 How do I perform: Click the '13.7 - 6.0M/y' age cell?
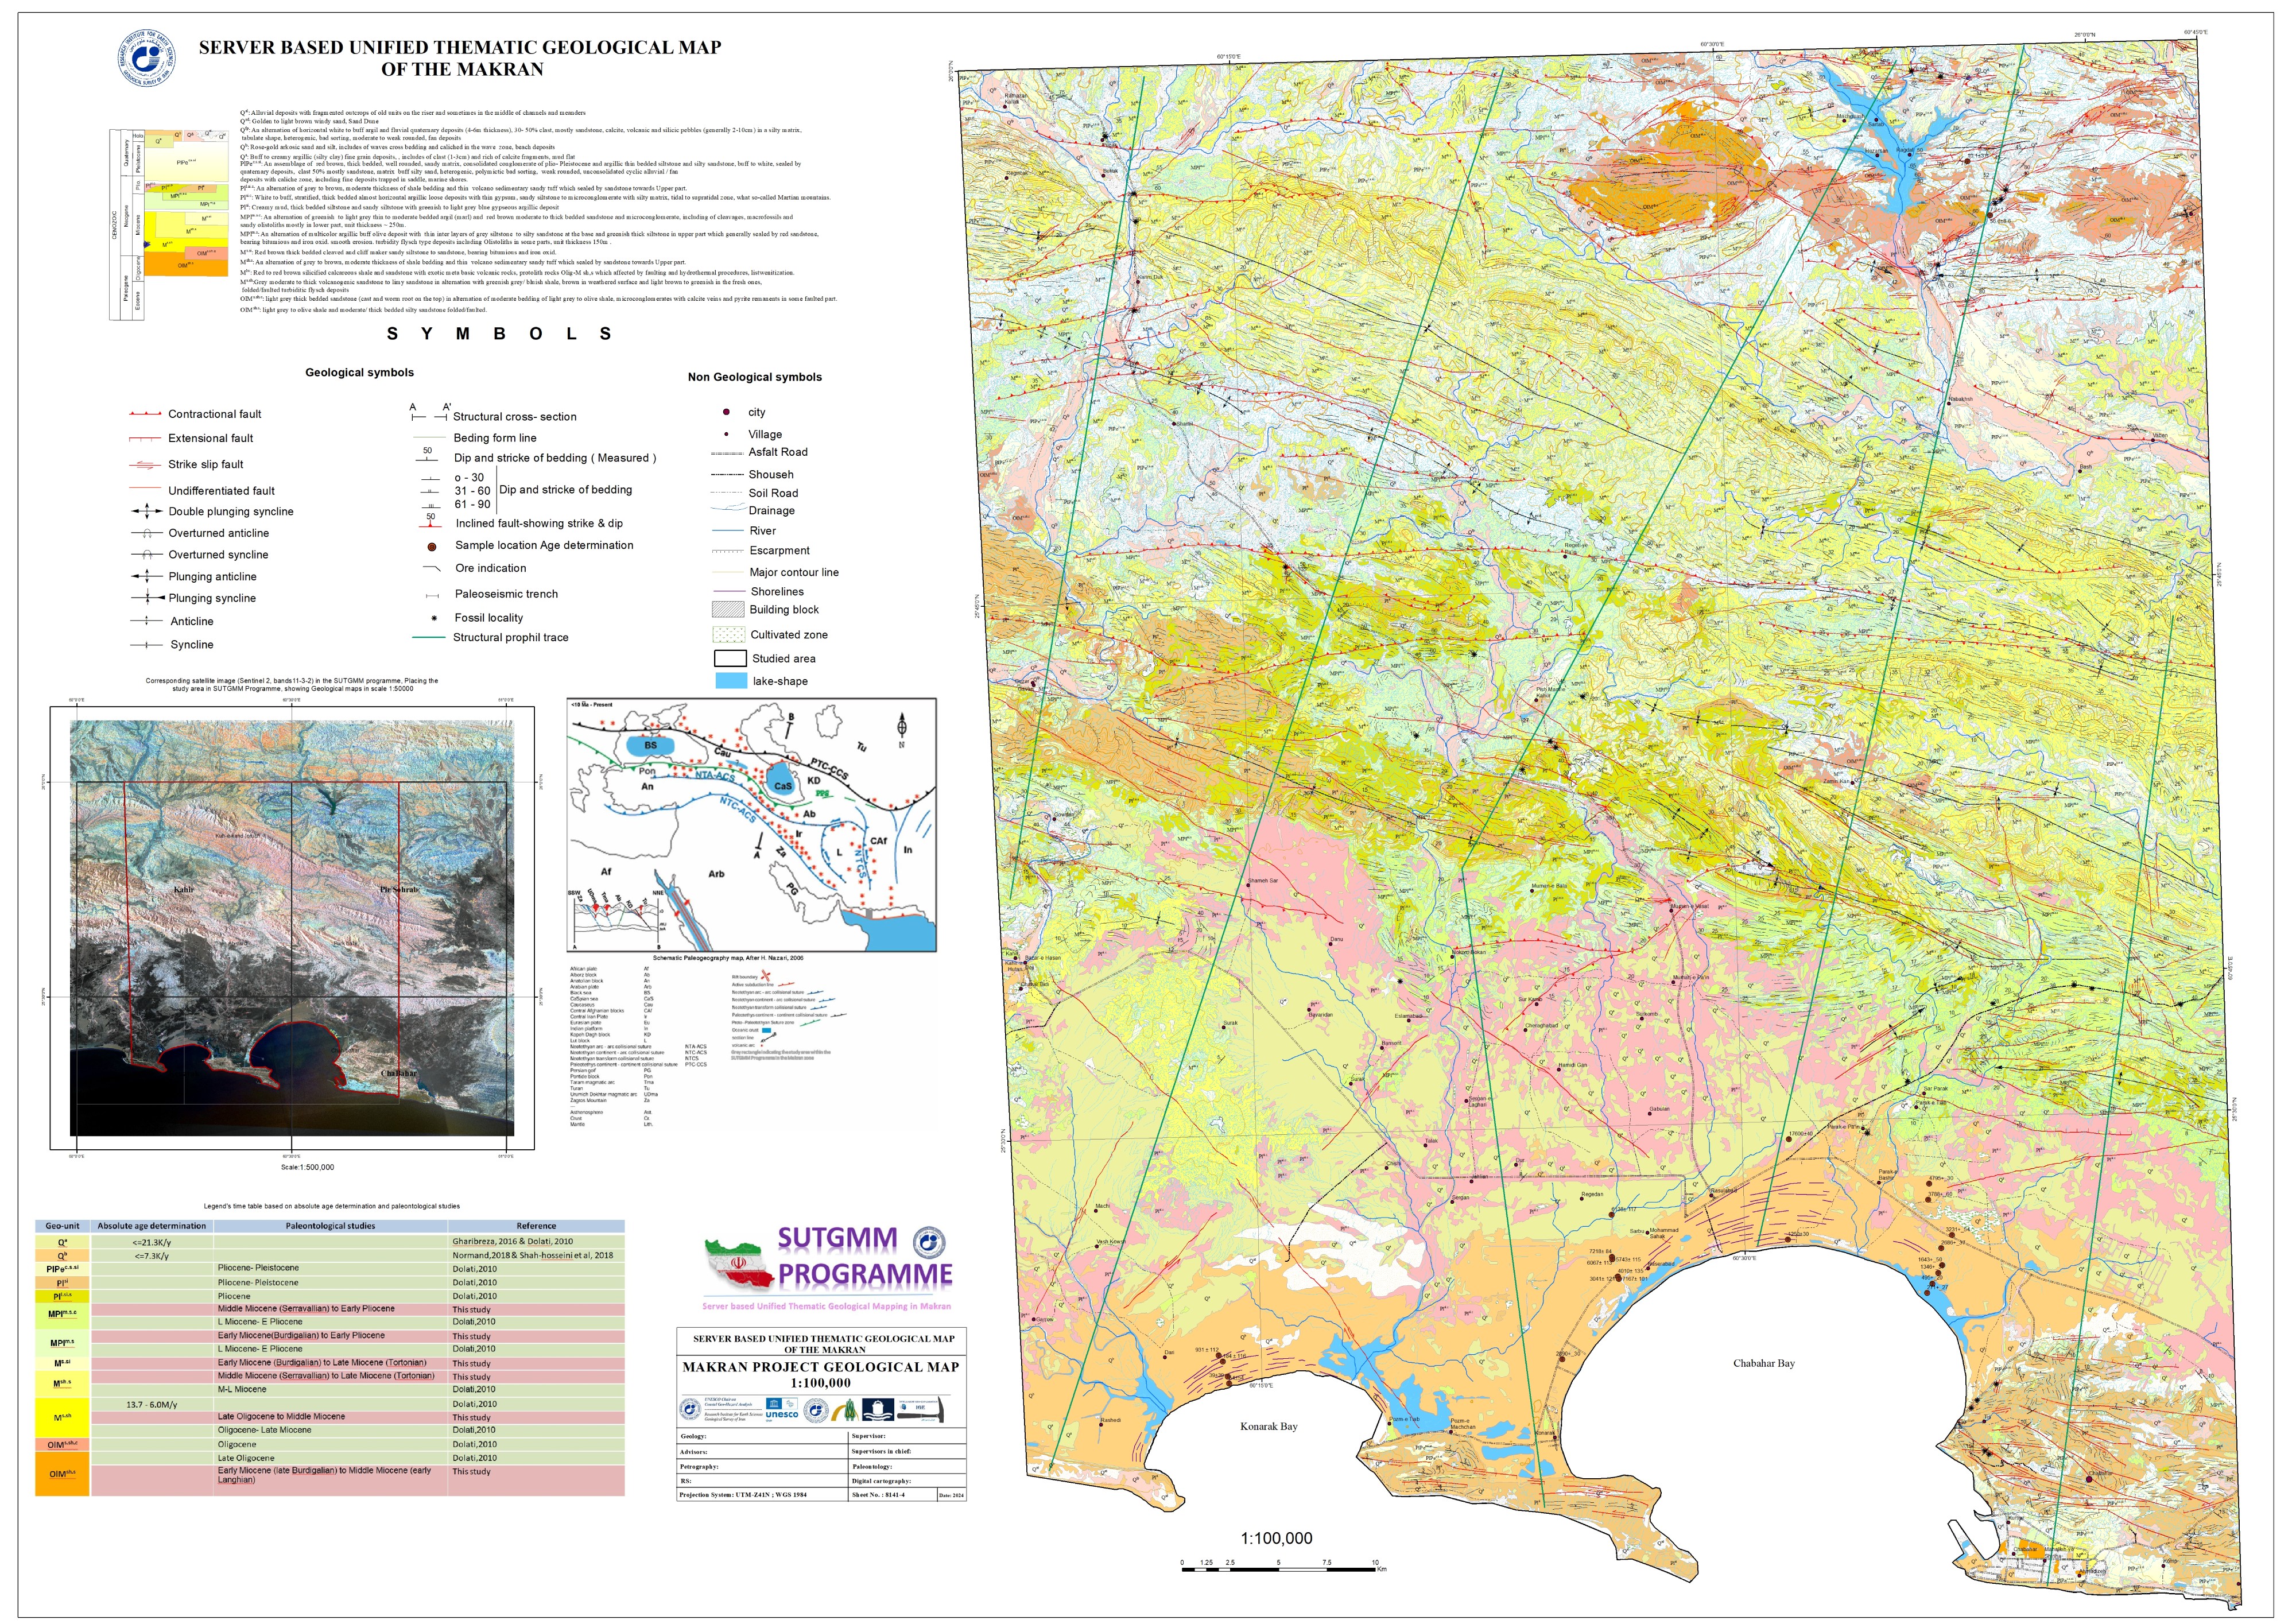click(x=152, y=1404)
